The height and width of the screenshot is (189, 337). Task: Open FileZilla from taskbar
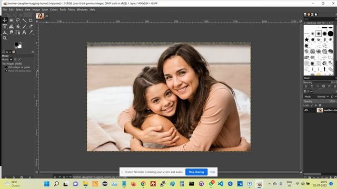pyautogui.click(x=153, y=184)
